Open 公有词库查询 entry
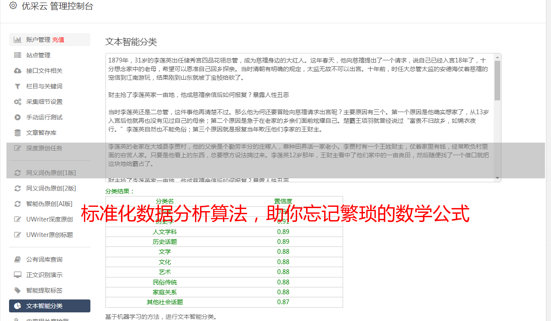Screen dimensions: 551x321 pos(50,259)
